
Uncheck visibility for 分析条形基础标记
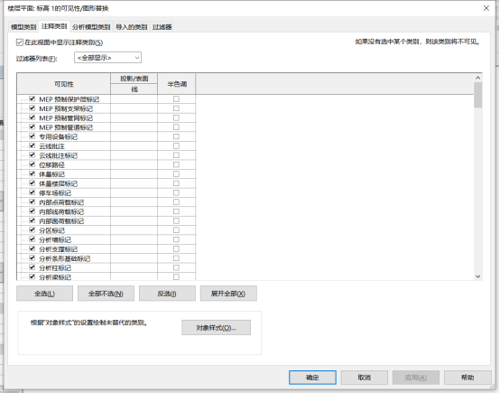32,257
